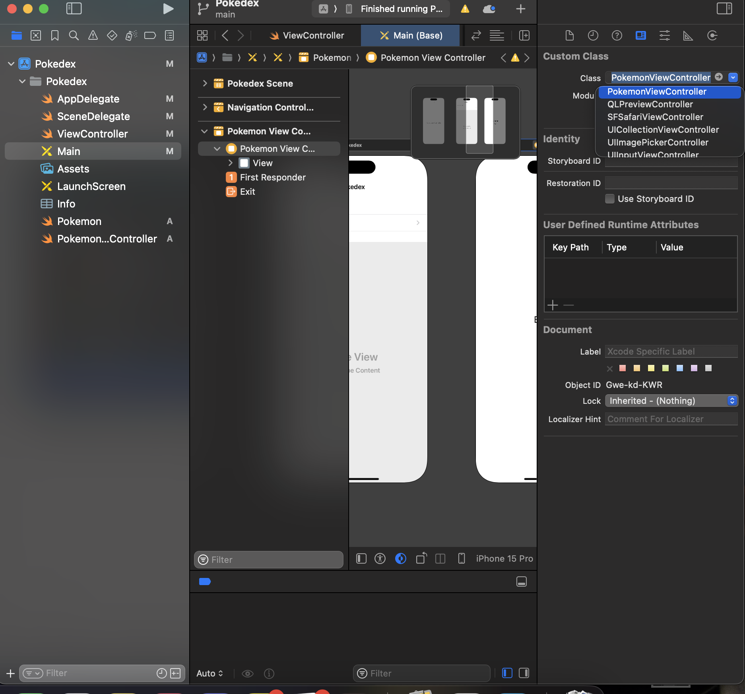The width and height of the screenshot is (745, 694).
Task: Open the related items grid menu
Action: 202,35
